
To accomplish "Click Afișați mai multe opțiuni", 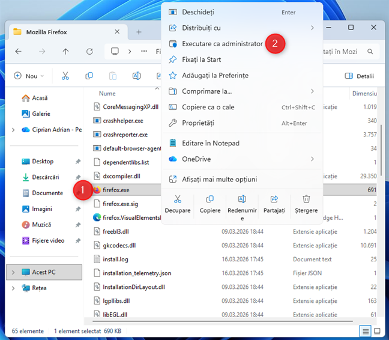I will tap(242, 179).
